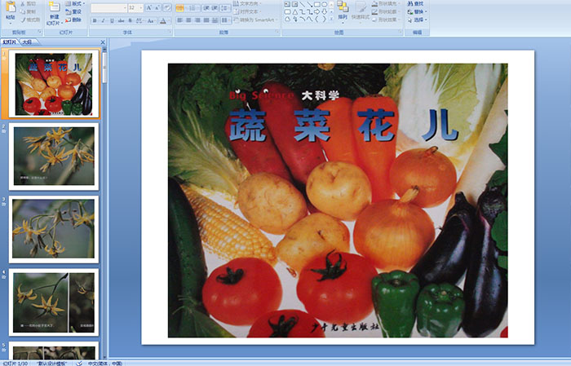The image size is (571, 366).
Task: Click the Increase List Level icon
Action: click(x=215, y=8)
